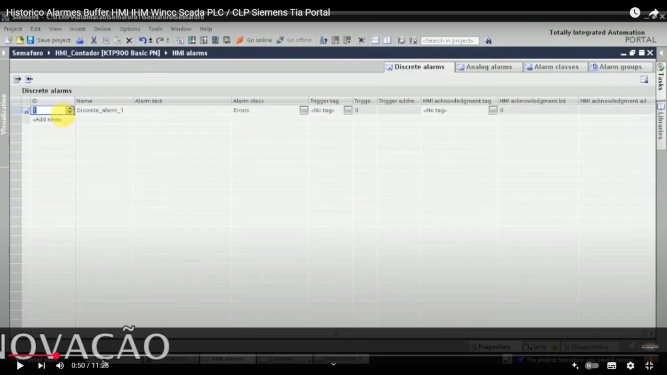Viewport: 667px width, 375px height.
Task: Switch to the Alarm classes tab
Action: tap(556, 67)
